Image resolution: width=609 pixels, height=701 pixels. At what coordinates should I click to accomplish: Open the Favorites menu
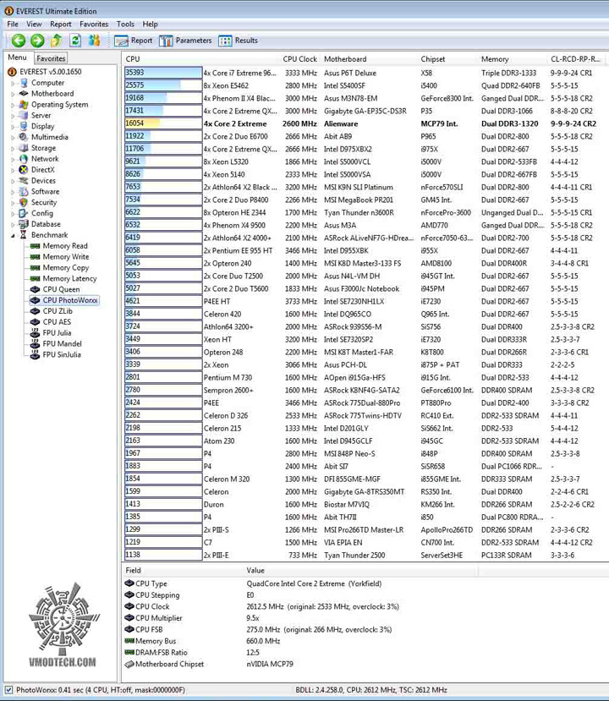(94, 25)
